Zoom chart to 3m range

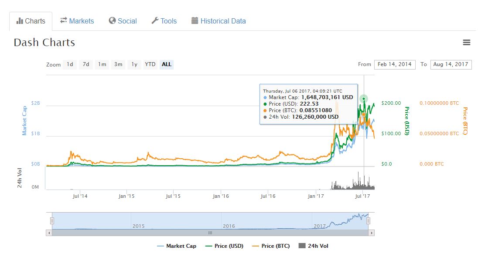point(118,64)
